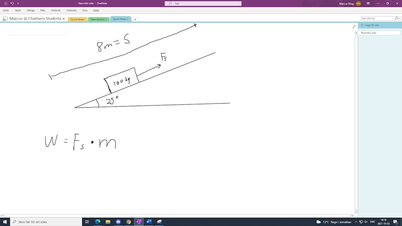Click the Marcus Ning account avatar

pos(358,3)
